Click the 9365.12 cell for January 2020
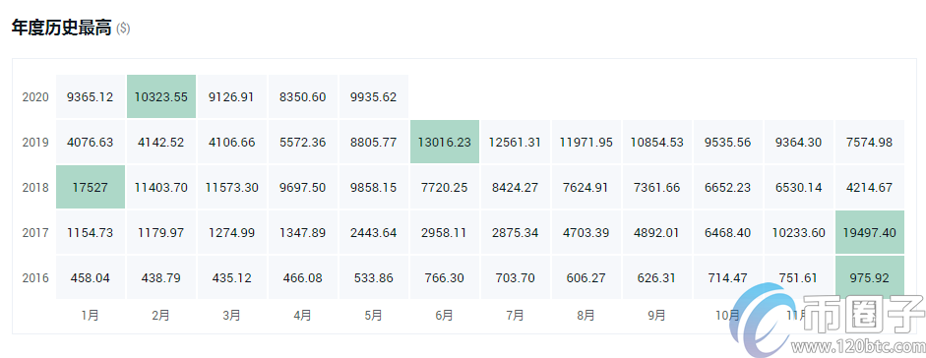 click(x=91, y=96)
